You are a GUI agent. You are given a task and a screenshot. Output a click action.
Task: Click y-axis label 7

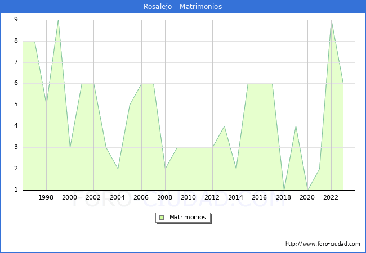pyautogui.click(x=16, y=62)
